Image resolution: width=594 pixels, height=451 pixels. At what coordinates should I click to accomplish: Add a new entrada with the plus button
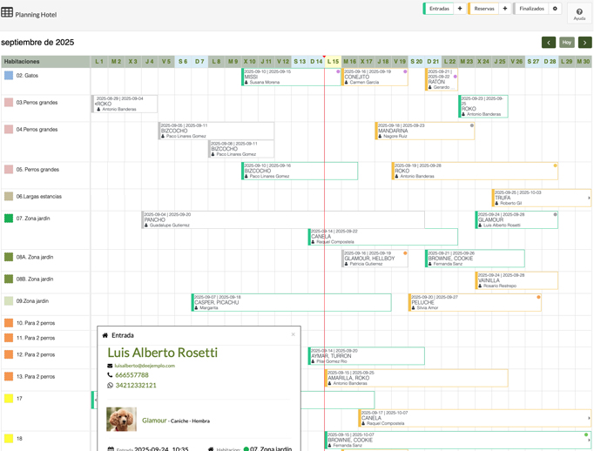click(x=460, y=9)
